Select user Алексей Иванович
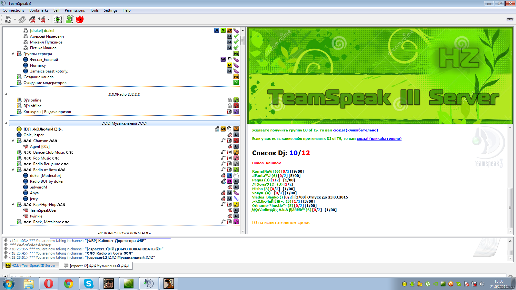Screen dimensions: 516x290 [x=47, y=36]
